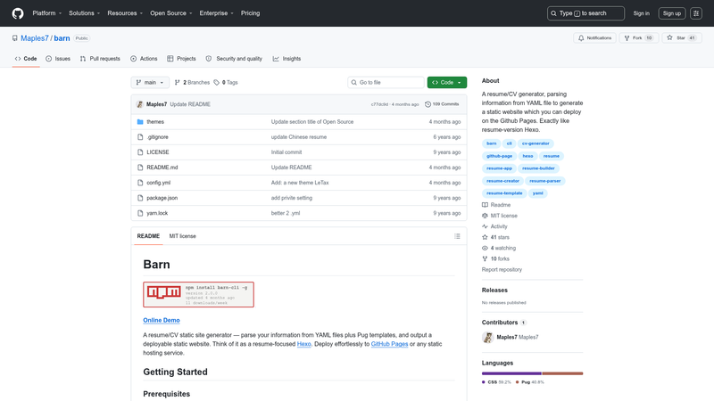Switch to the Actions tab
This screenshot has width=714, height=401.
point(144,59)
